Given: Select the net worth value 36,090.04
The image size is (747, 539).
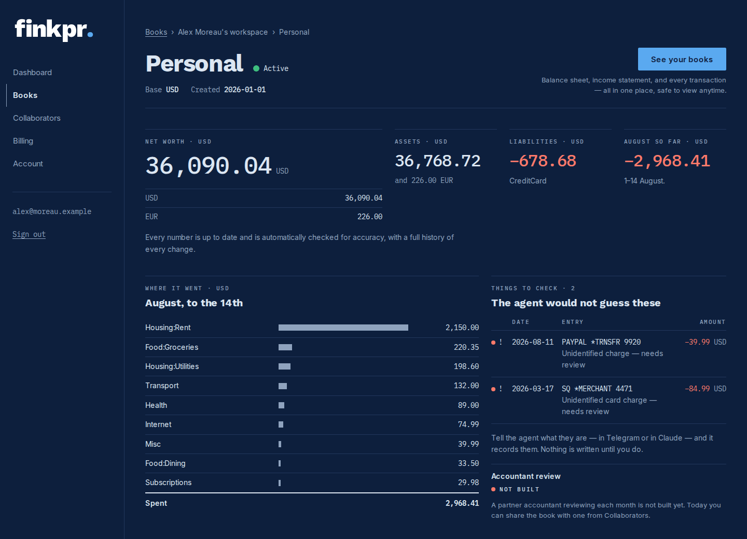Looking at the screenshot, I should click(209, 166).
